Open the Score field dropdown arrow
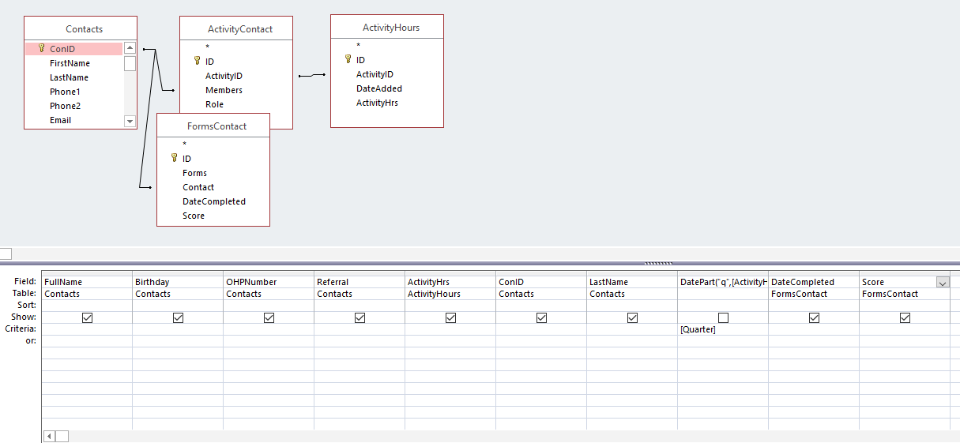The width and height of the screenshot is (960, 443). [x=943, y=282]
